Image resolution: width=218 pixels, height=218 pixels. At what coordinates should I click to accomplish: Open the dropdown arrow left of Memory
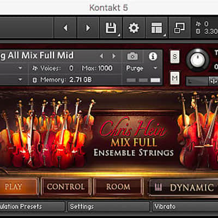[x=20, y=80]
